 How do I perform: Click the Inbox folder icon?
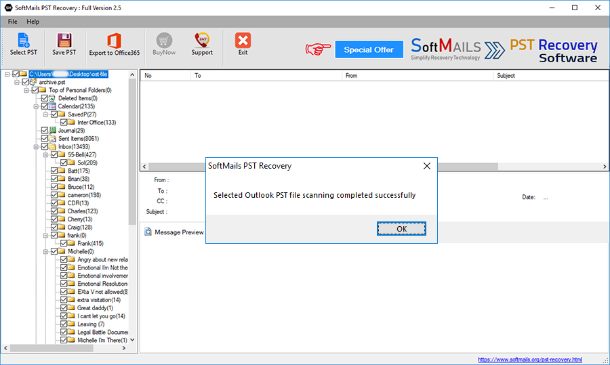(x=52, y=146)
